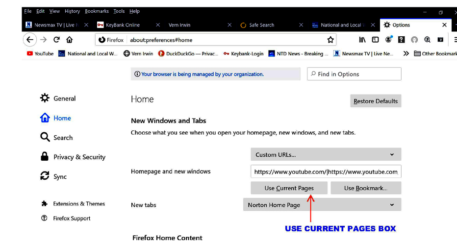The height and width of the screenshot is (245, 457).
Task: Click the Use Bookmark button
Action: [x=365, y=188]
